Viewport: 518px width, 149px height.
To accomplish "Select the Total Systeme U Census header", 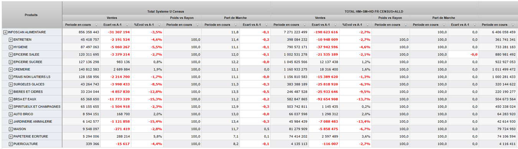I will 166,11.
